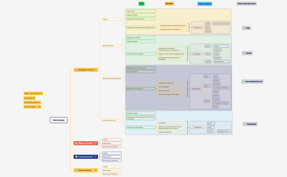This screenshot has height=177, width=287.
Task: Click the person icon beside Rohan
Action: pyautogui.click(x=244, y=53)
